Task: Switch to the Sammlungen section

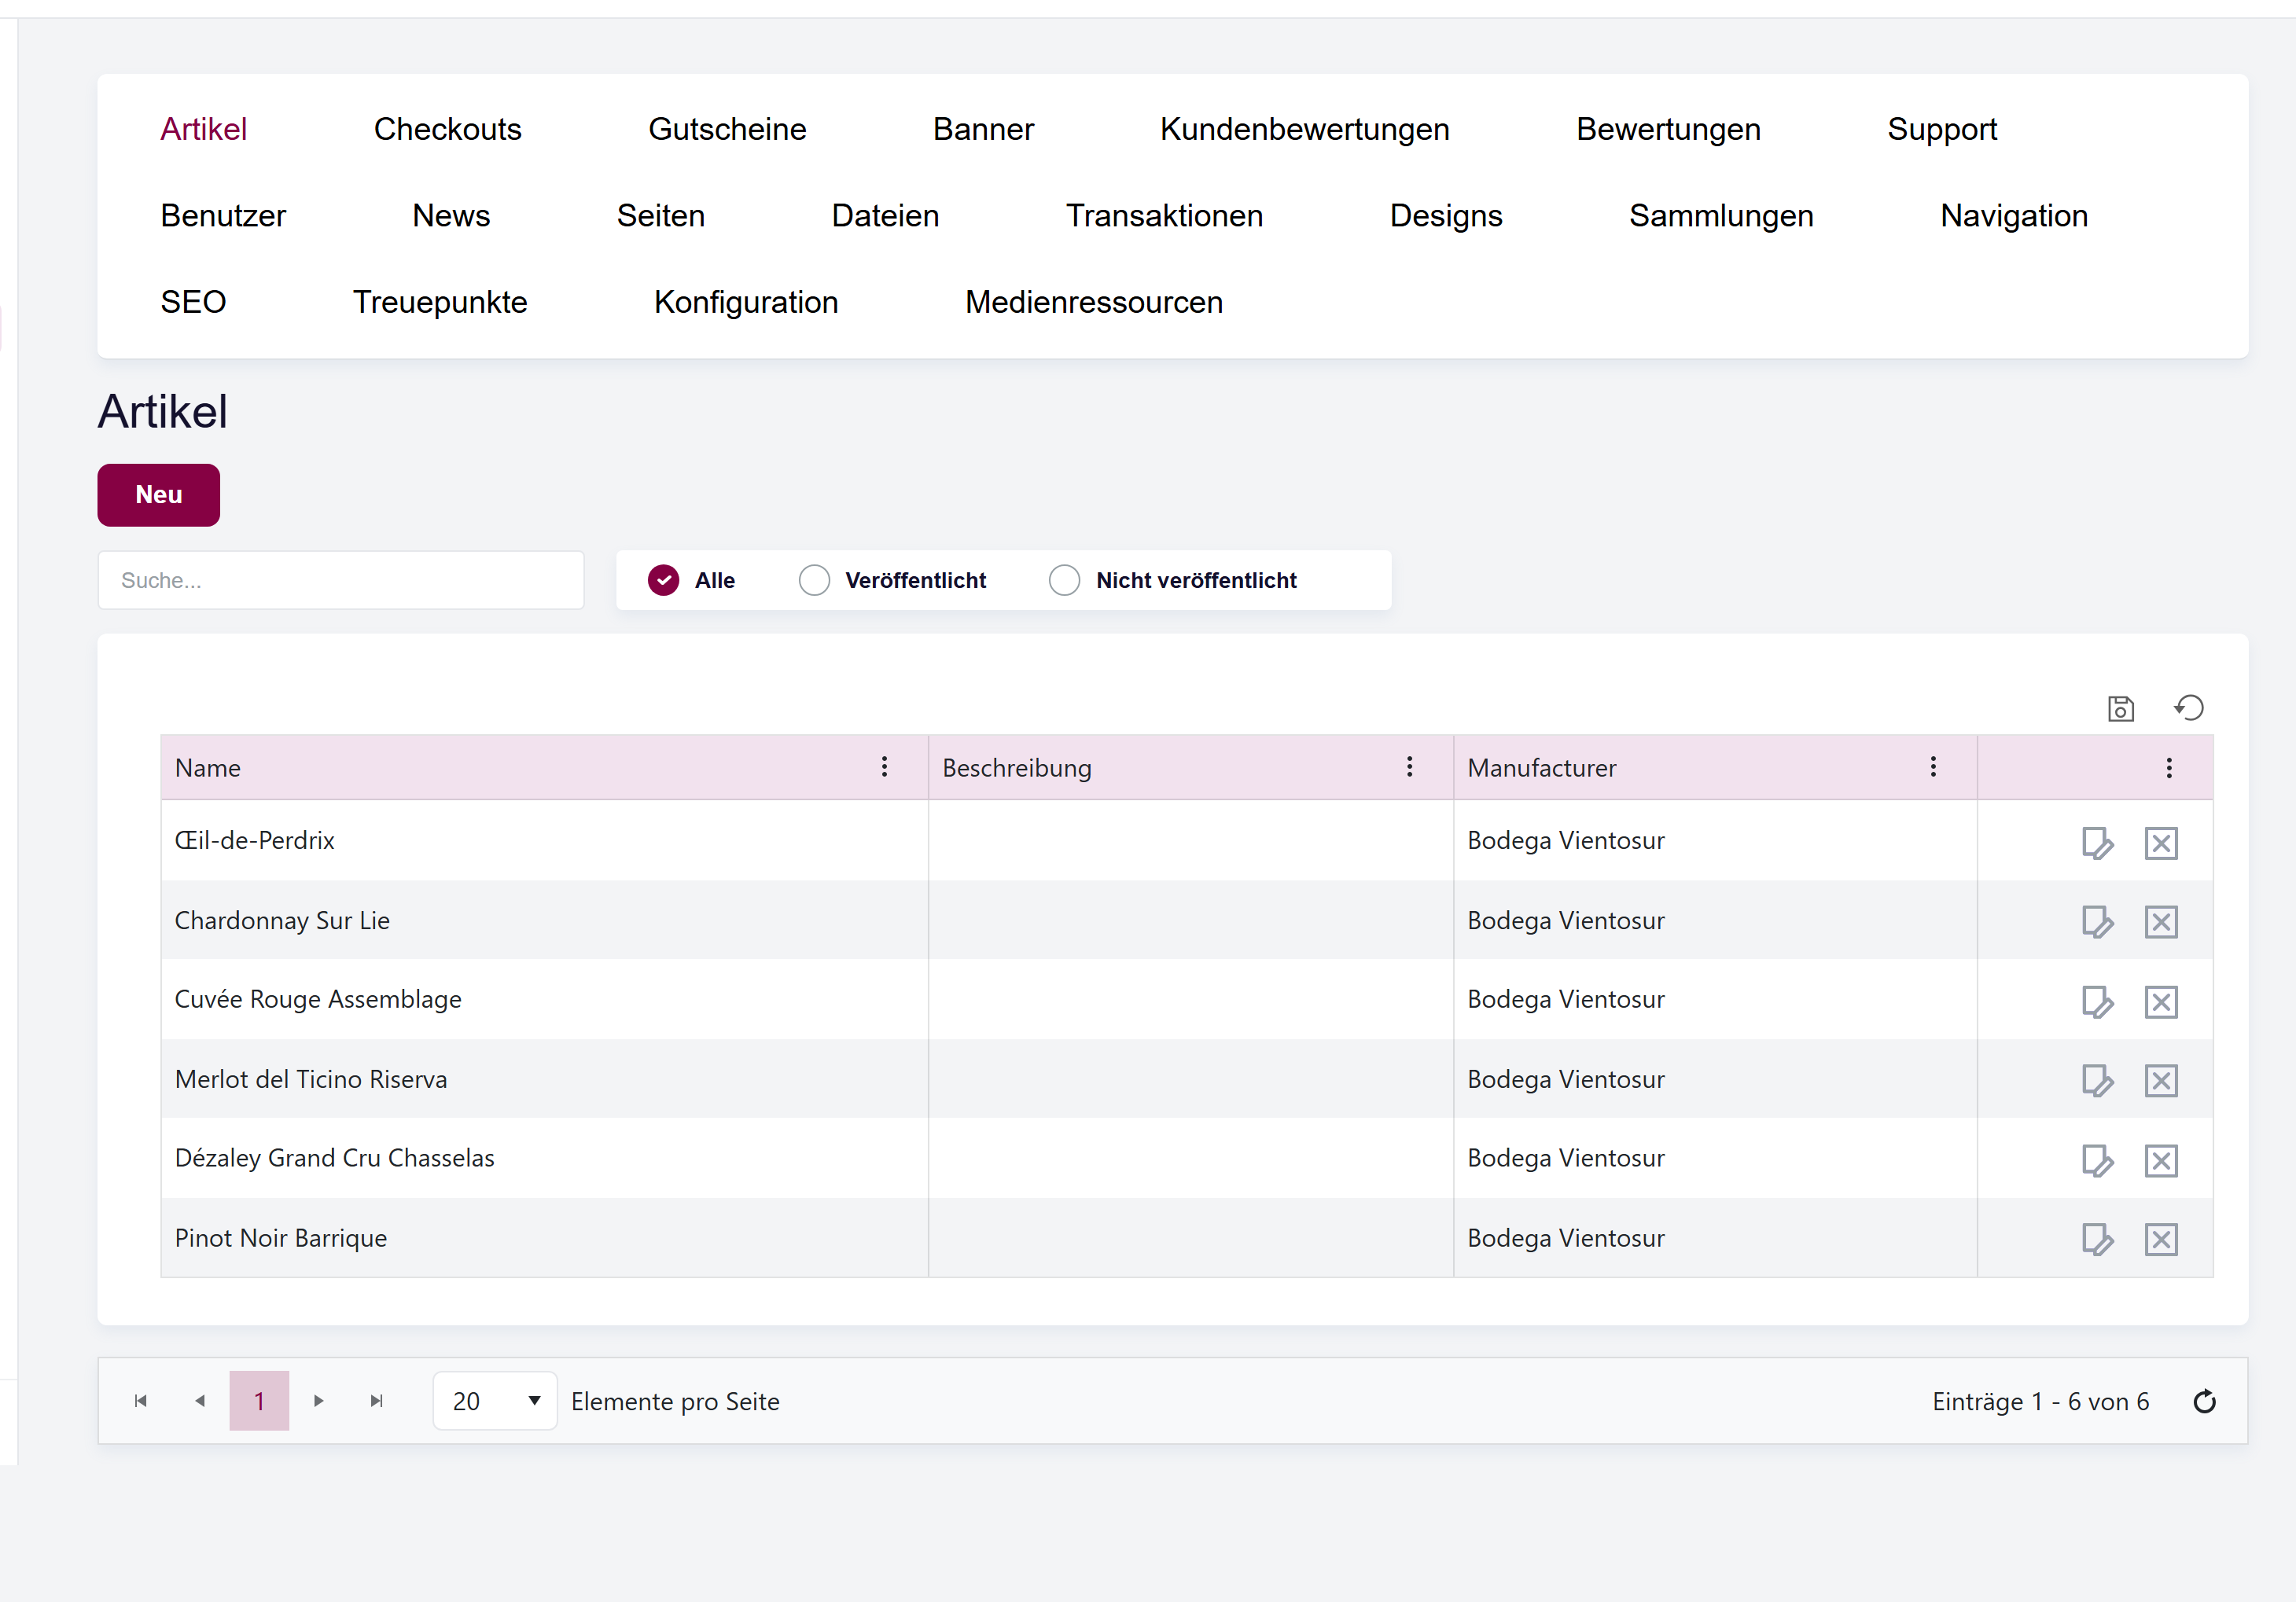Action: pos(1721,215)
